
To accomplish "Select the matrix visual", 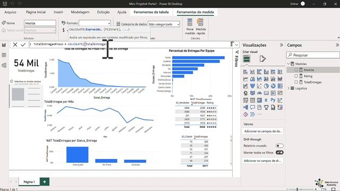I will tap(259, 100).
